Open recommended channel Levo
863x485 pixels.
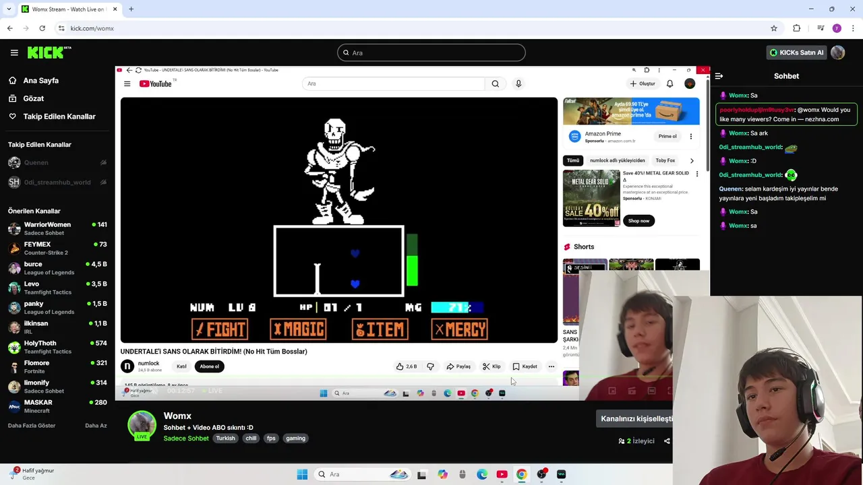57,288
